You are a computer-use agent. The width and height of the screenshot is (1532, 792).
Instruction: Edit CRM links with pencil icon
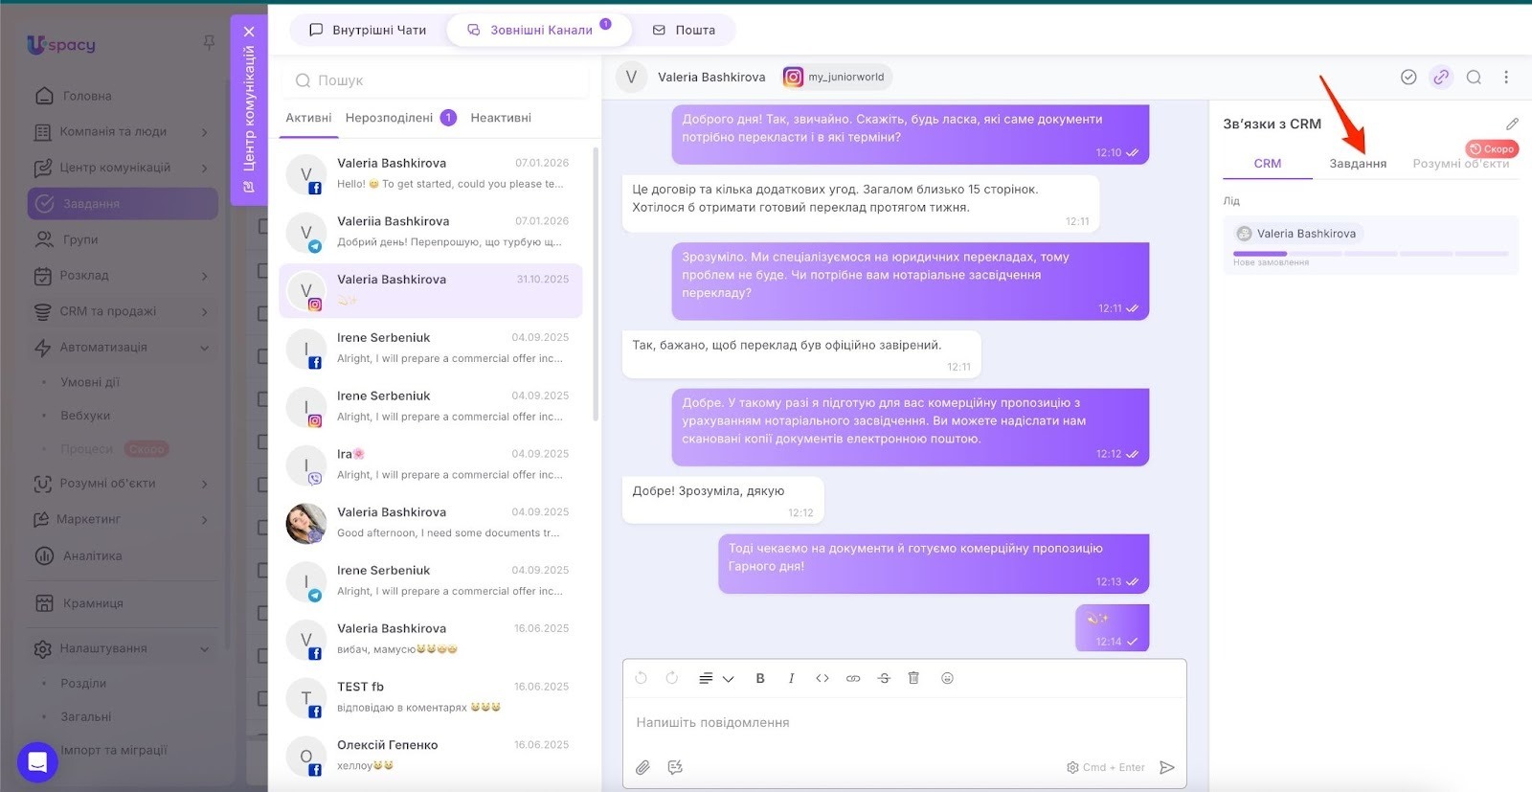pyautogui.click(x=1512, y=124)
